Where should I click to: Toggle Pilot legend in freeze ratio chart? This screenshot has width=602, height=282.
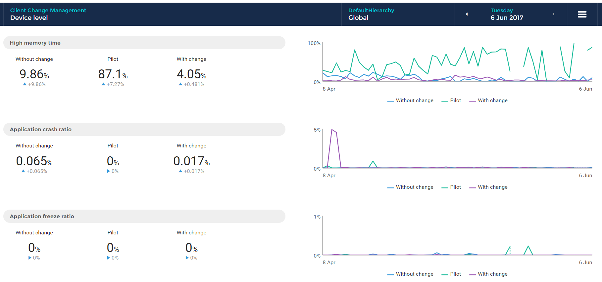pyautogui.click(x=451, y=274)
